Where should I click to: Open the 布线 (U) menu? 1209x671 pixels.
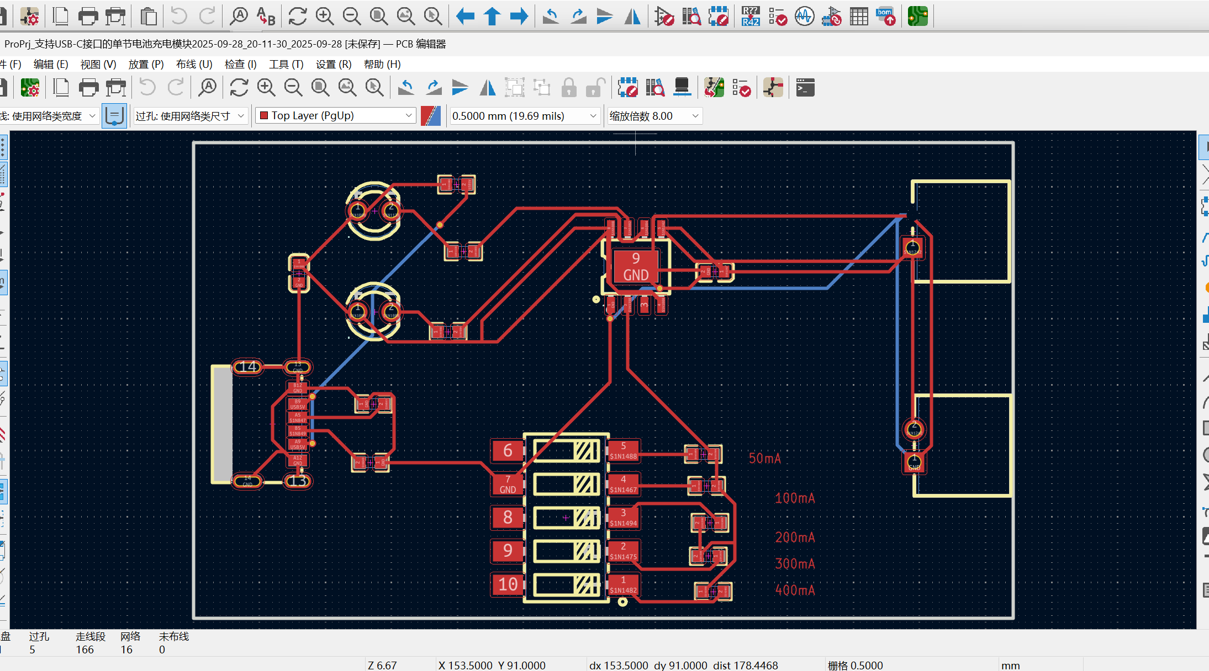point(194,64)
